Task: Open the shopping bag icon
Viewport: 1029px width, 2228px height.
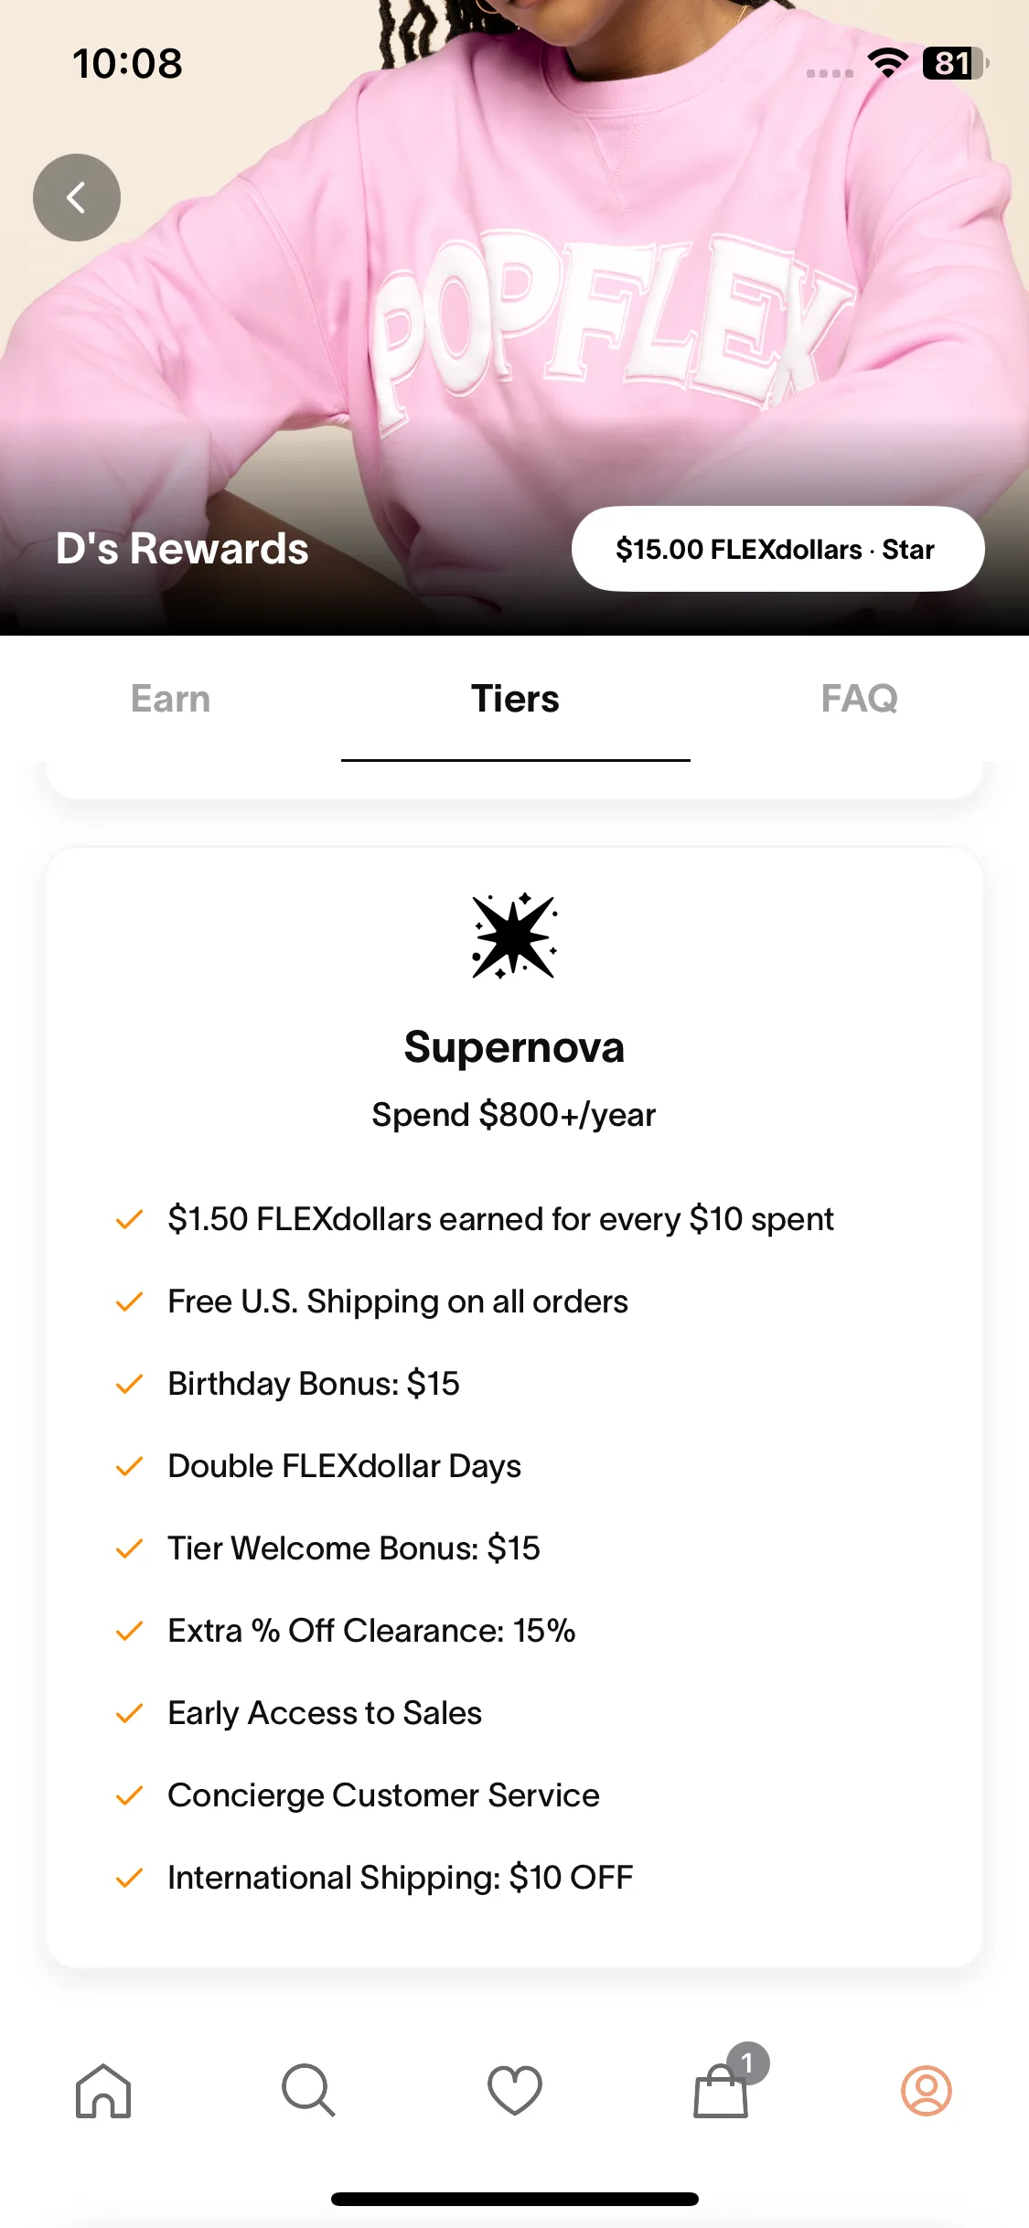Action: click(721, 2093)
